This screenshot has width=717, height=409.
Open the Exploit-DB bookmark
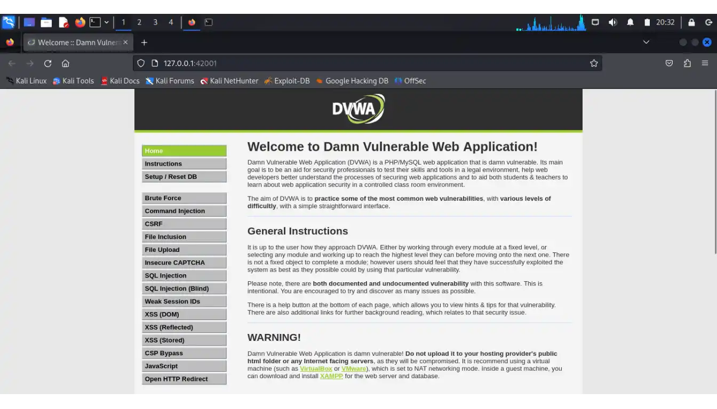click(x=287, y=81)
